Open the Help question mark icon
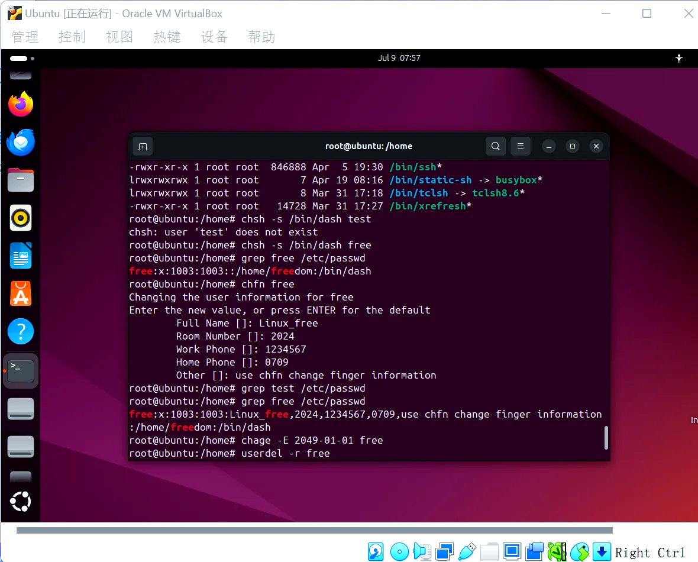The height and width of the screenshot is (562, 698). (21, 332)
